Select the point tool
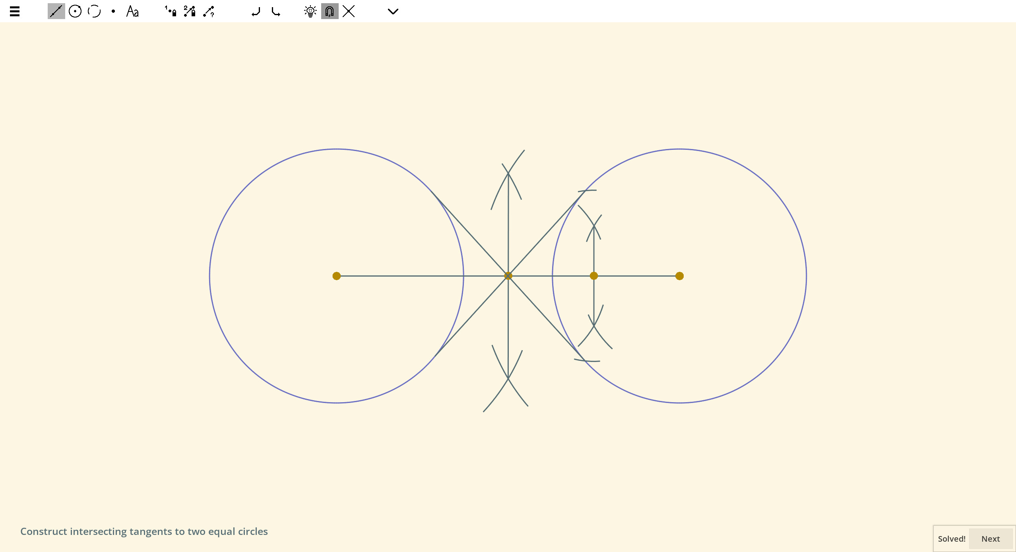1016x552 pixels. (x=113, y=11)
